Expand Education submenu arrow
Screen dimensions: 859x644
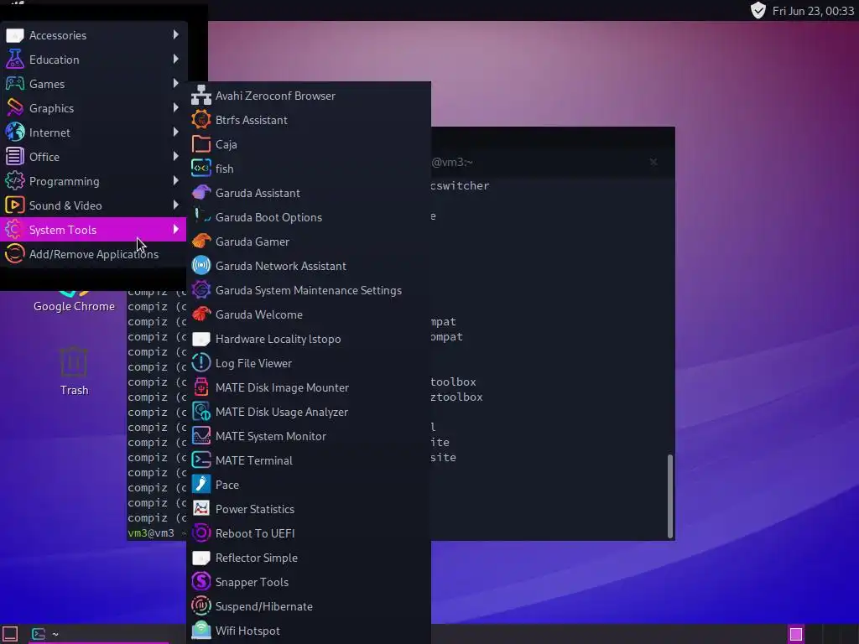175,59
